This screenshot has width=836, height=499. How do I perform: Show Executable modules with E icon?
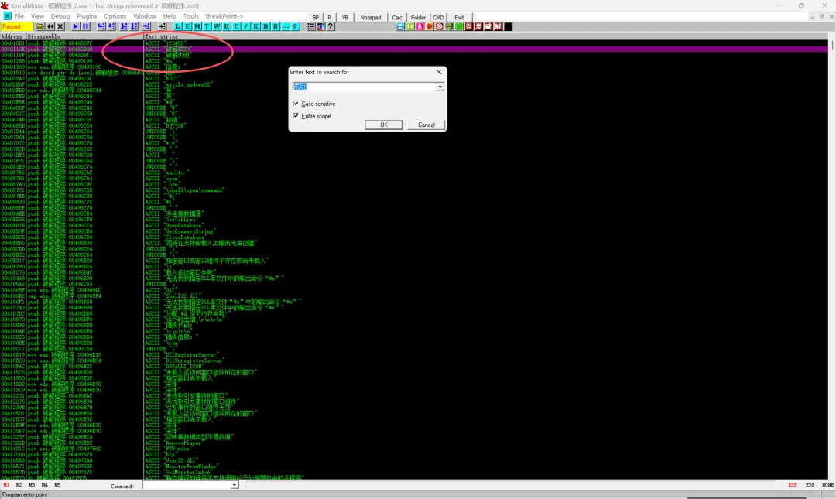(187, 26)
